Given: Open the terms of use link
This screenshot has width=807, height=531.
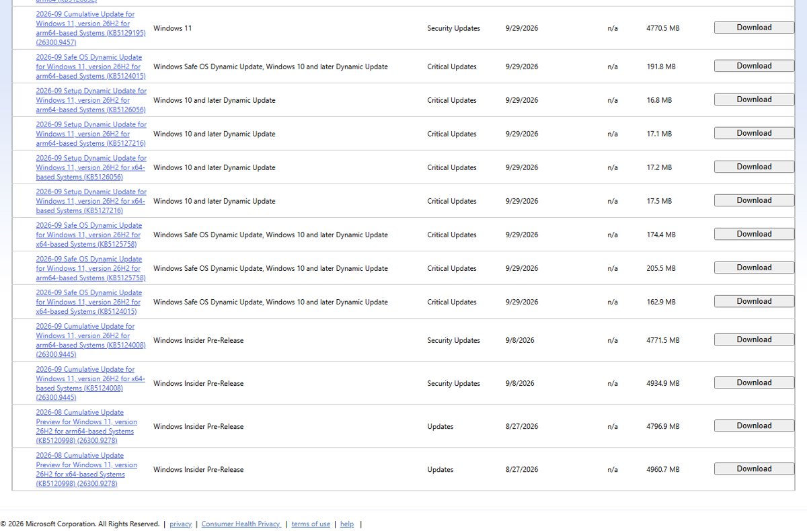Looking at the screenshot, I should pyautogui.click(x=311, y=524).
